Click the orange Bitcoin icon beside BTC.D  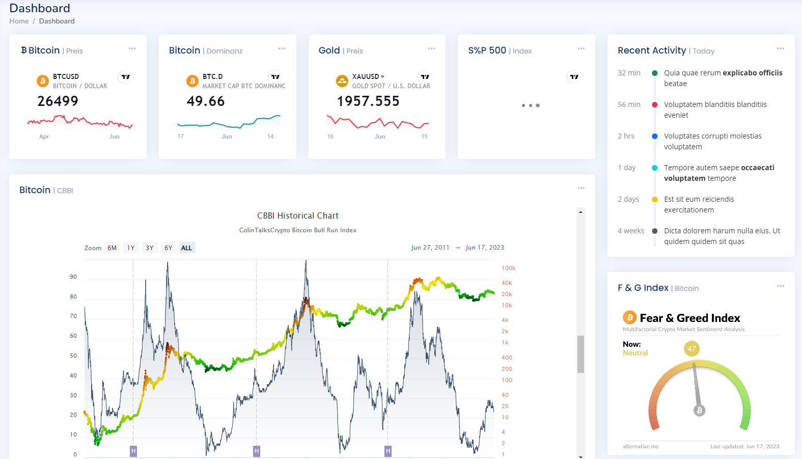[192, 81]
